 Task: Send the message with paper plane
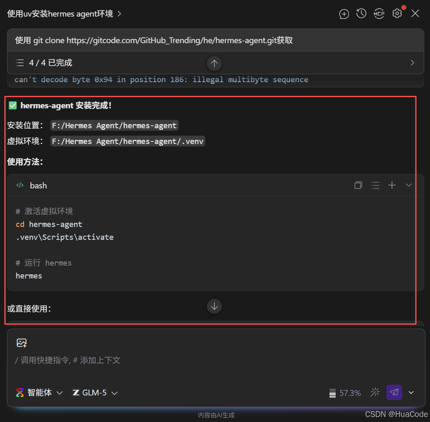click(x=394, y=392)
